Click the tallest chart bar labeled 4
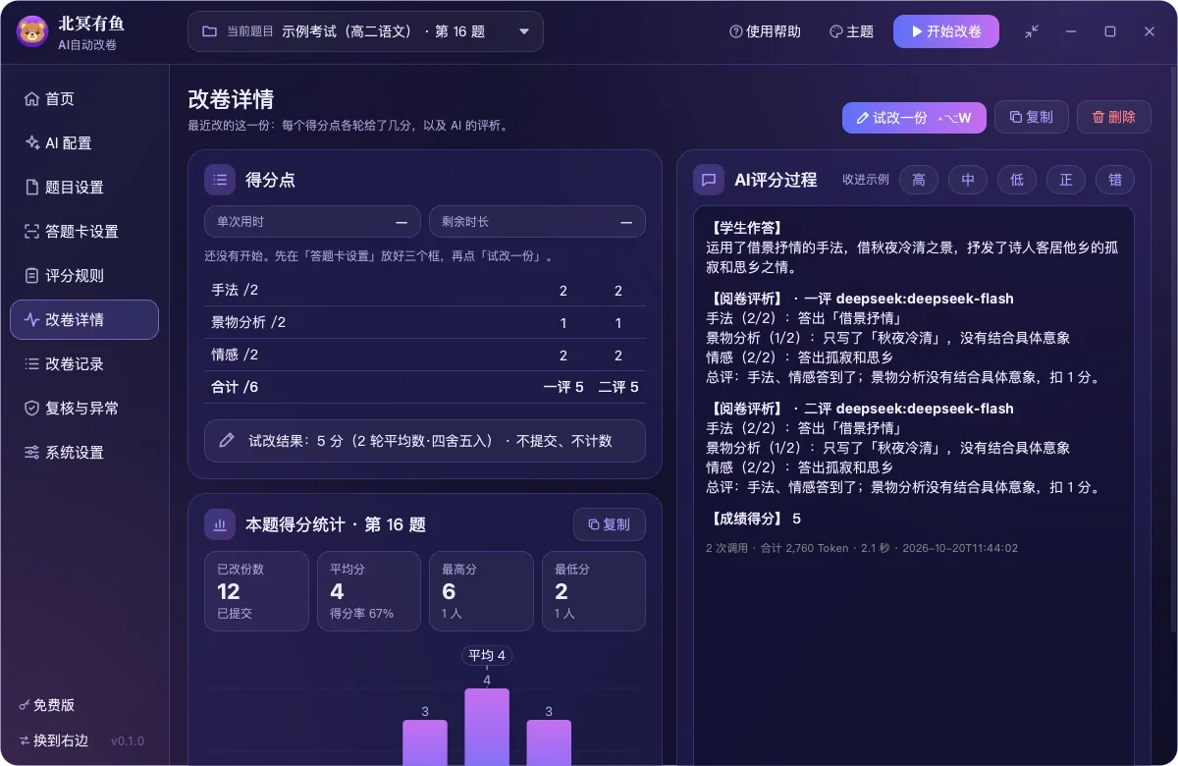1178x766 pixels. point(487,727)
